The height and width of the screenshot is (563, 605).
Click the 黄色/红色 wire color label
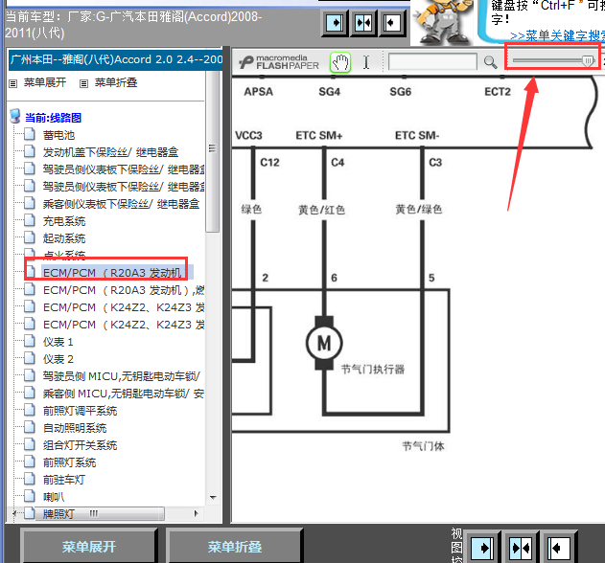(321, 210)
